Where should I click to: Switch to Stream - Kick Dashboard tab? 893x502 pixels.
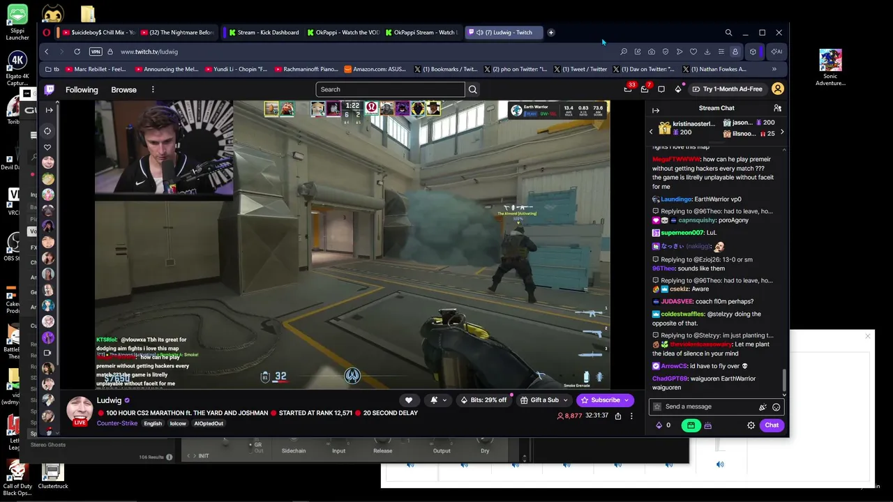(x=263, y=32)
